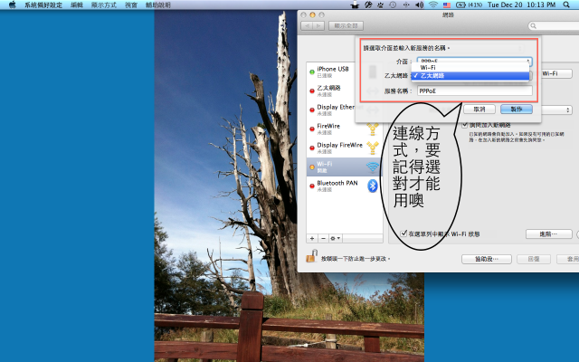This screenshot has width=579, height=362.
Task: Click the 回復 revert button
Action: (534, 259)
